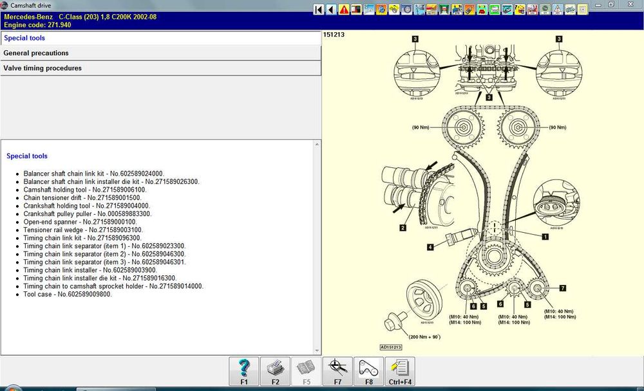
Task: Click the greyed F5 open book button
Action: click(x=307, y=371)
